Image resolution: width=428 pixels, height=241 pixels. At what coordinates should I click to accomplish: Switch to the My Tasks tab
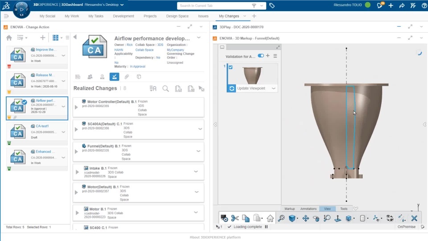pos(96,16)
